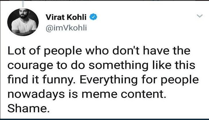Open the tweet options chevron menu

coord(200,16)
